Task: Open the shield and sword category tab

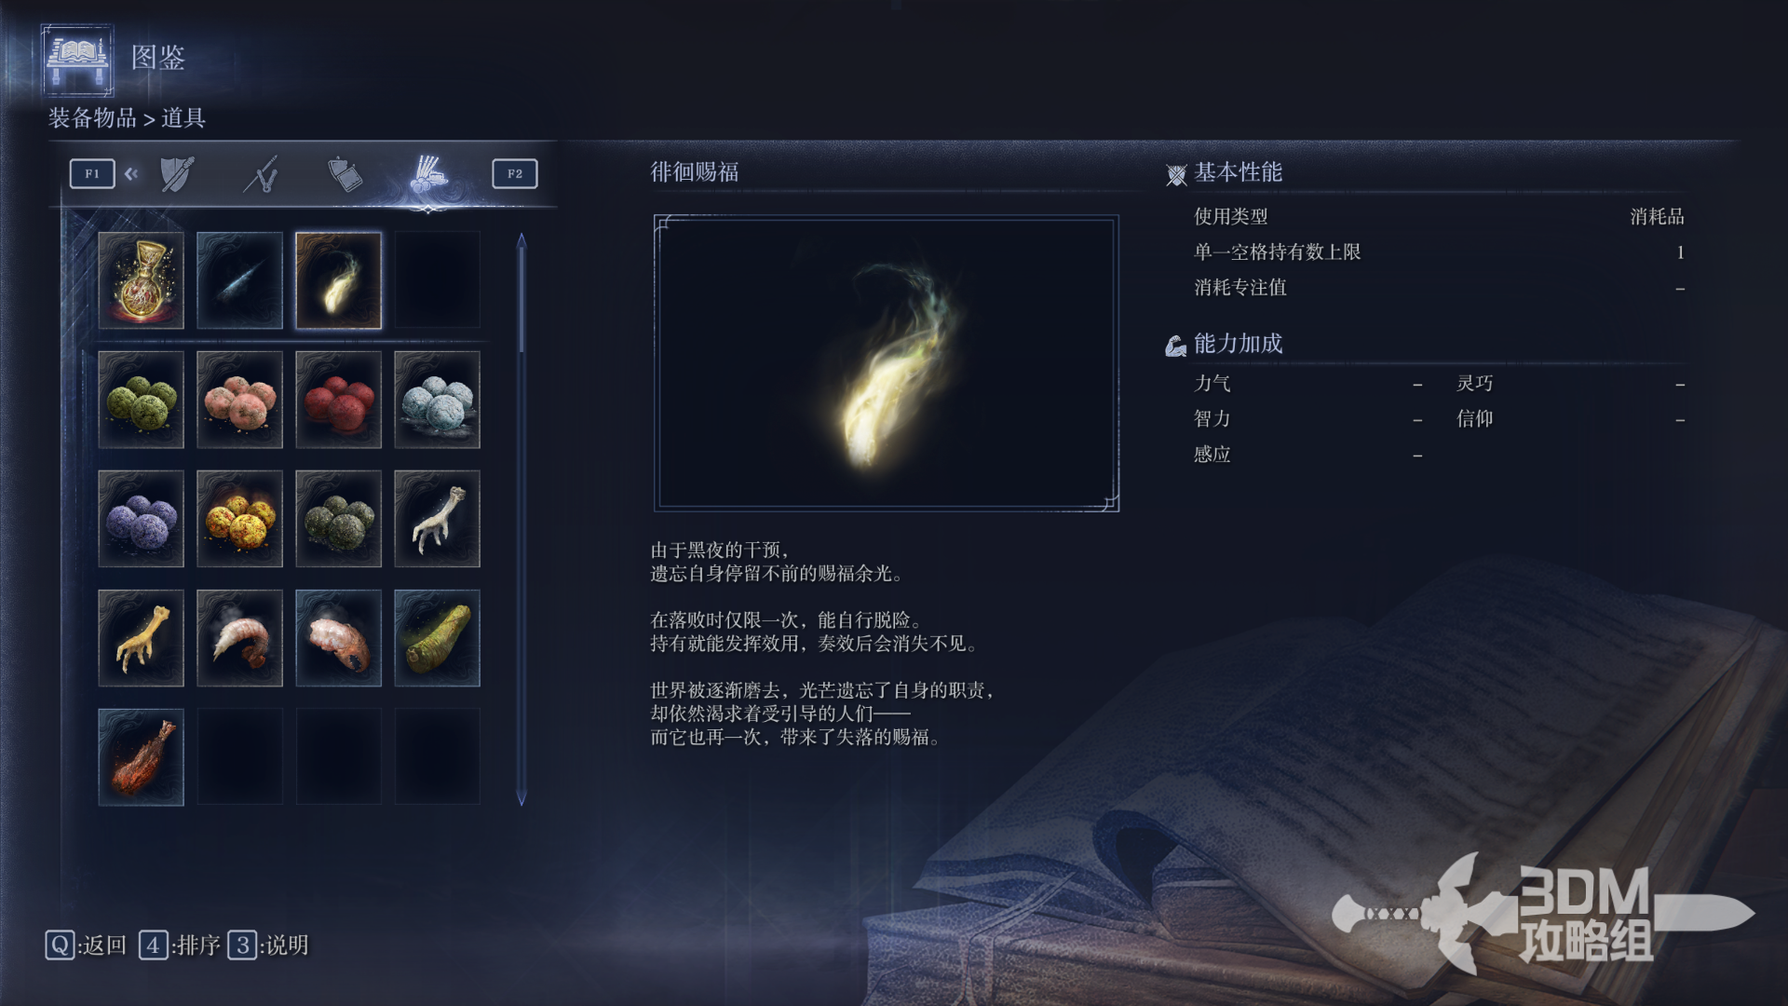Action: (x=177, y=174)
